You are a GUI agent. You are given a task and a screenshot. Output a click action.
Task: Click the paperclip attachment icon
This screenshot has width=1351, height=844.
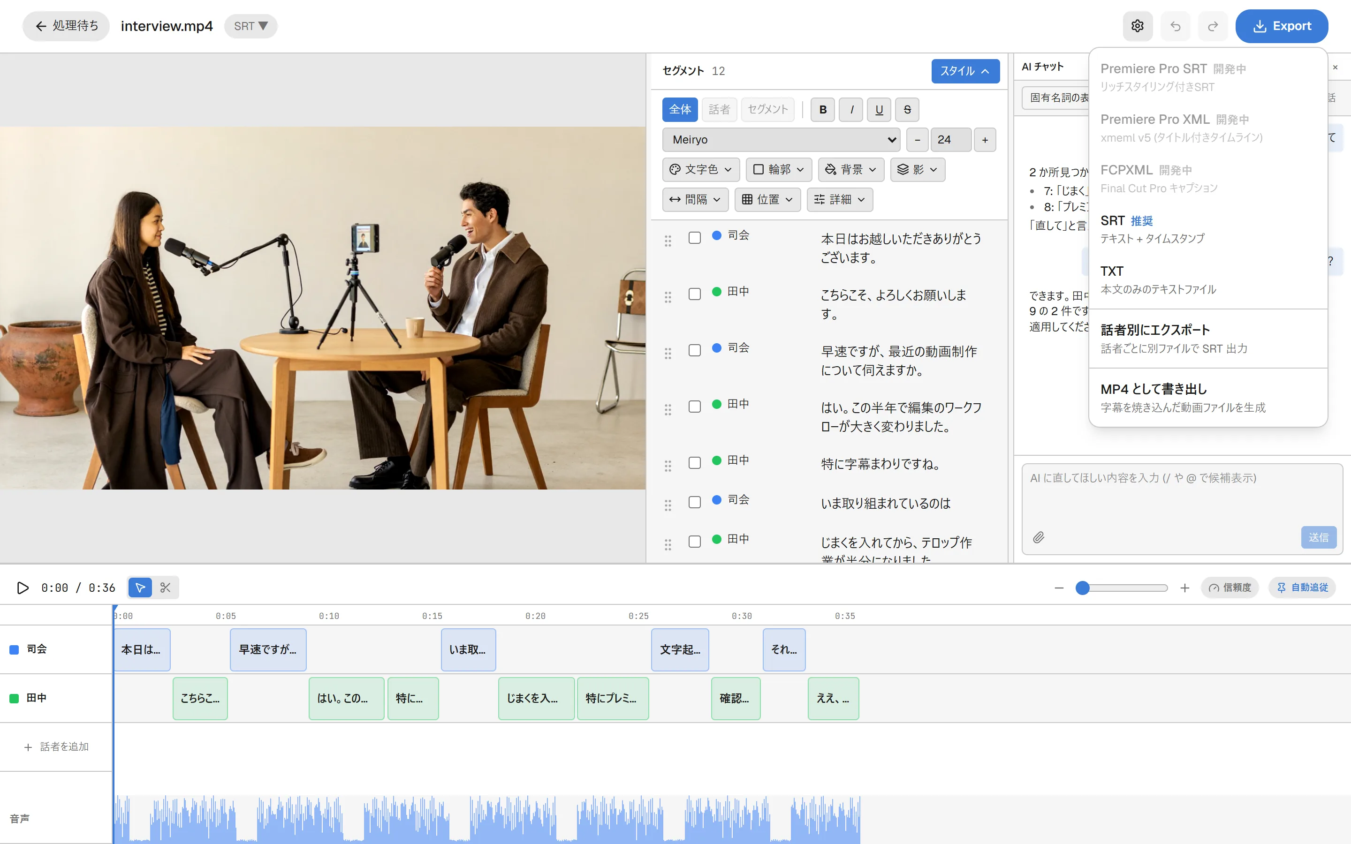[x=1039, y=537]
